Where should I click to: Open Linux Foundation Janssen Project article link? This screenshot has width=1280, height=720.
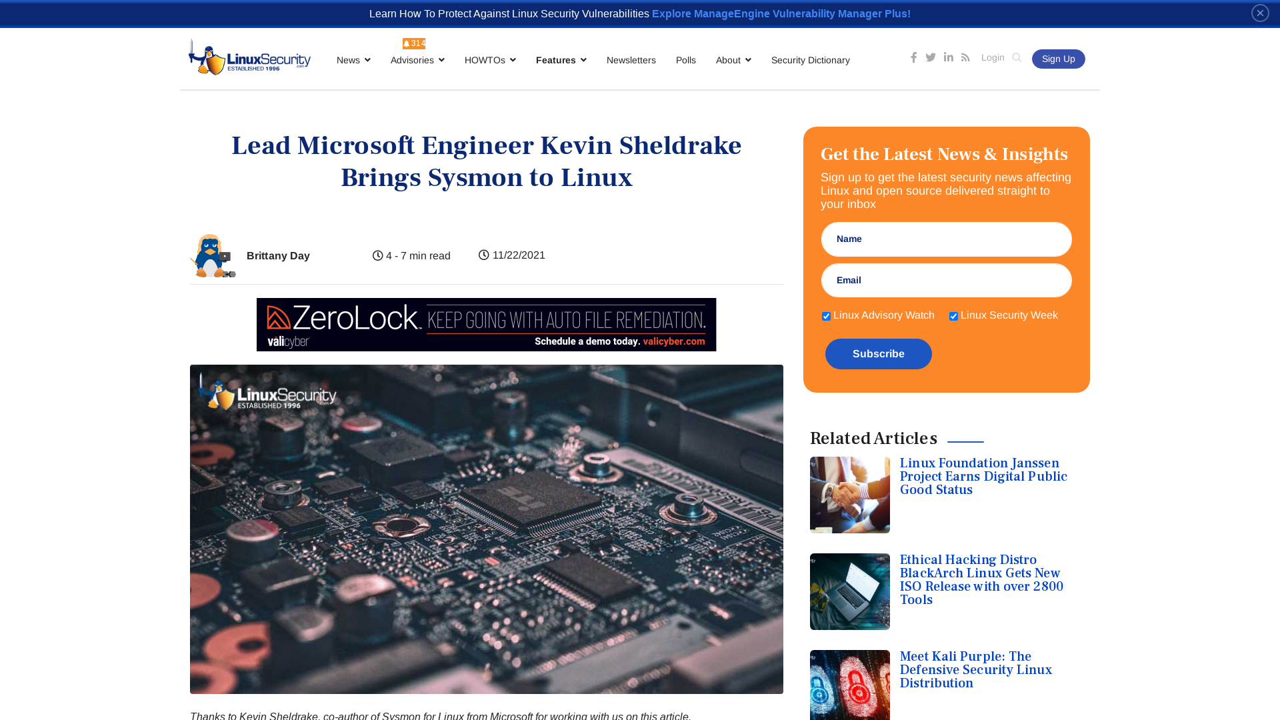(x=984, y=477)
